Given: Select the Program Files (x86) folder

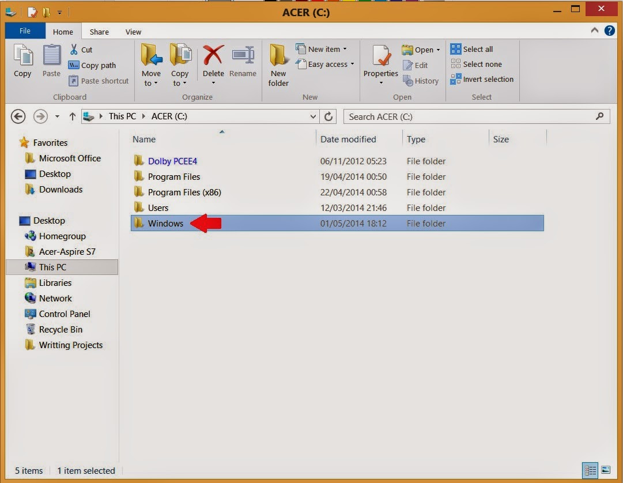Looking at the screenshot, I should [x=337, y=192].
